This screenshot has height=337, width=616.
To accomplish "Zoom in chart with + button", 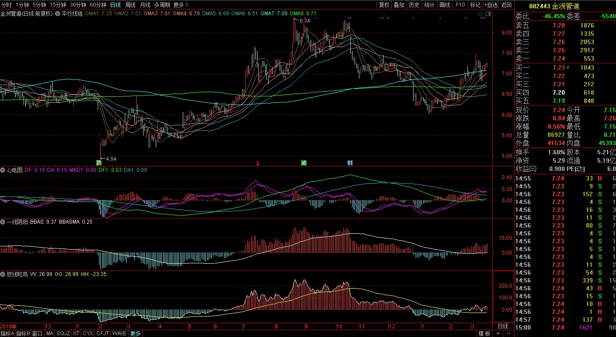I will 498,334.
